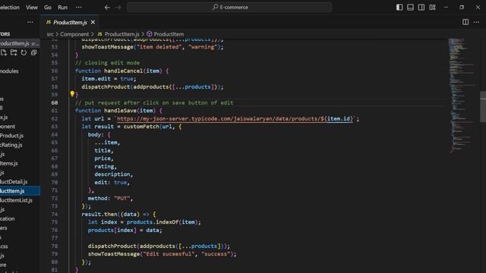This screenshot has width=486, height=273.
Task: Toggle the primary side bar layout icon
Action: pos(399,7)
